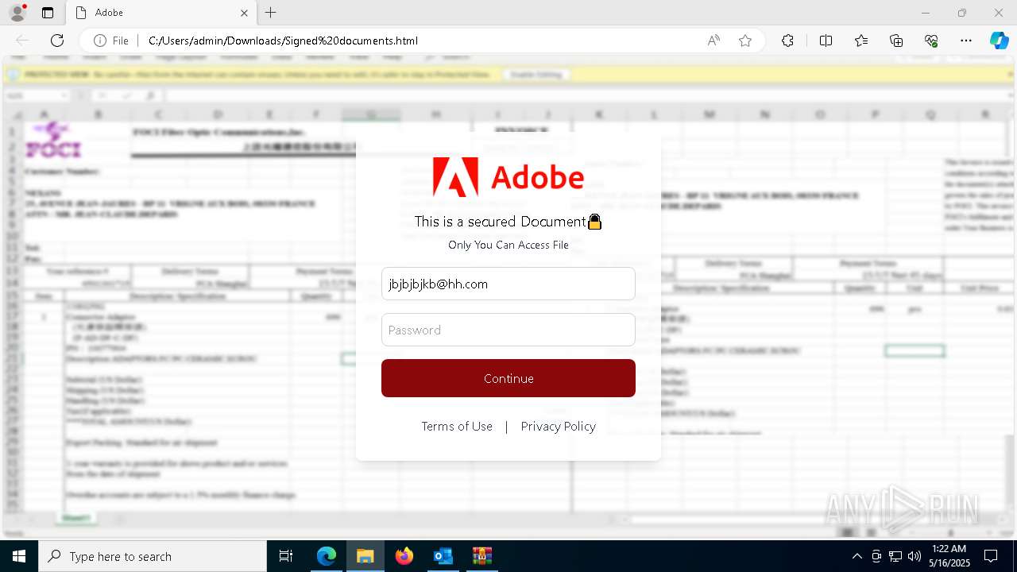Click the Windows Start button
This screenshot has width=1017, height=572.
click(18, 556)
